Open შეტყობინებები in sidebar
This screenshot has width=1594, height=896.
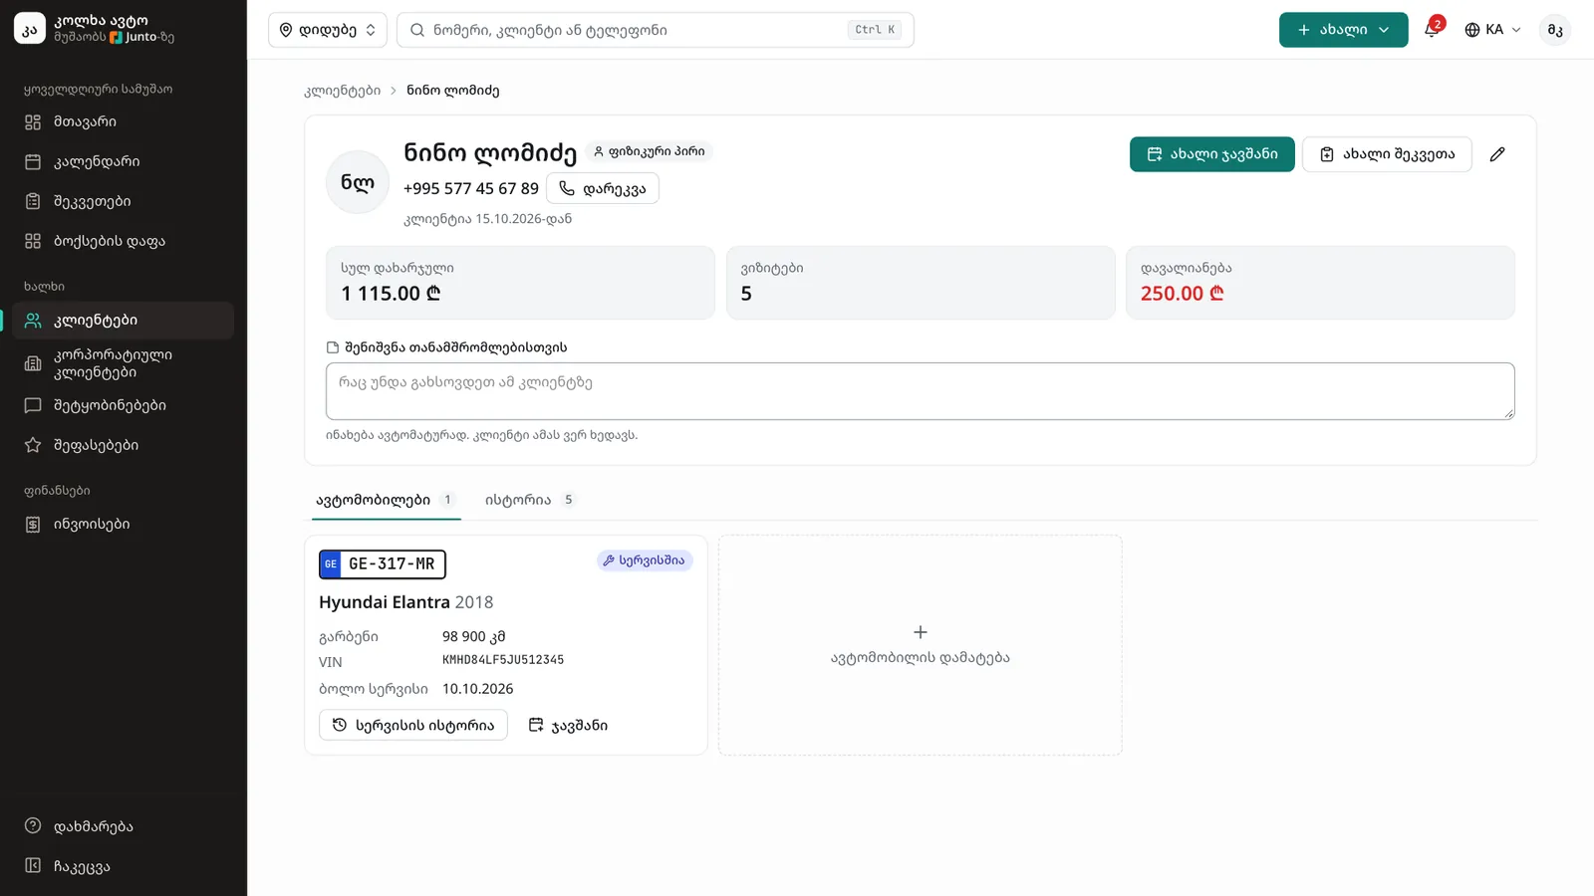[124, 405]
